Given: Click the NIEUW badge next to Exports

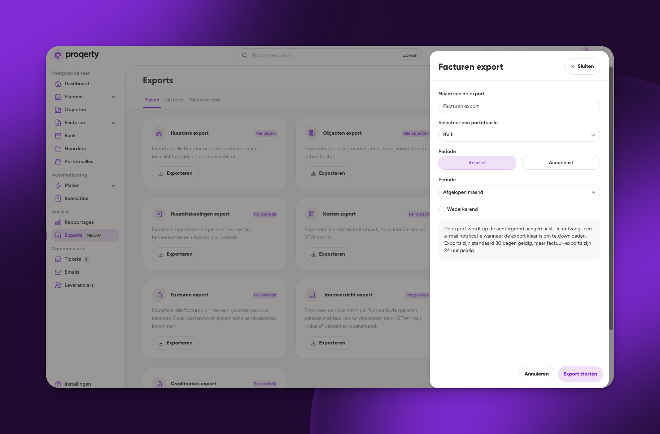Looking at the screenshot, I should pyautogui.click(x=94, y=235).
